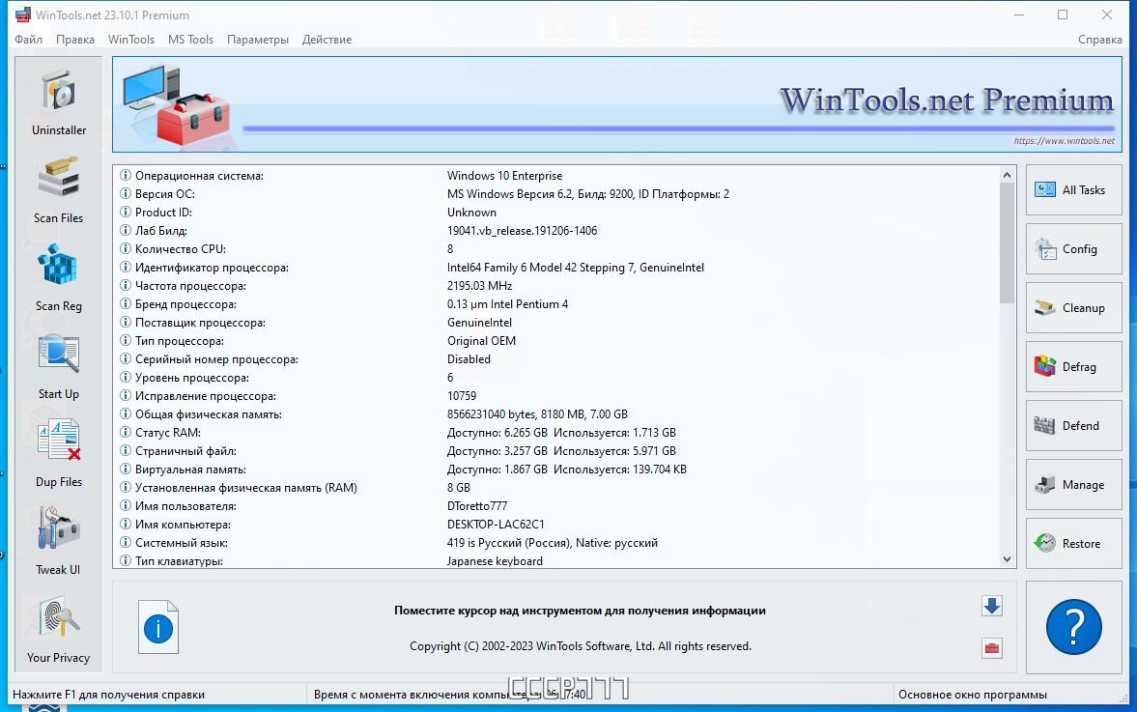Open the MS Tools menu
Image resolution: width=1137 pixels, height=712 pixels.
click(190, 40)
